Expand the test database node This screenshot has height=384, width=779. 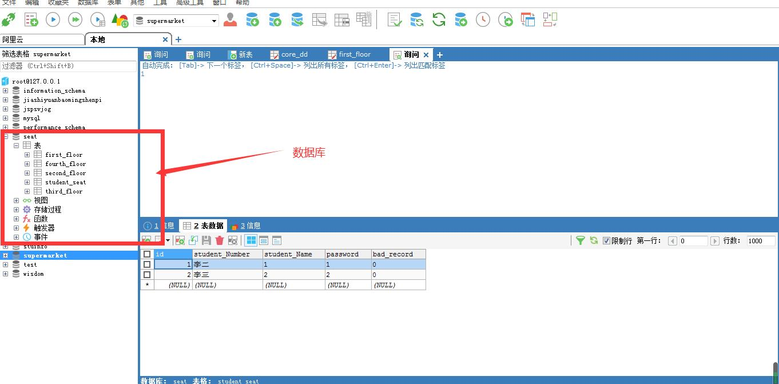[x=6, y=264]
